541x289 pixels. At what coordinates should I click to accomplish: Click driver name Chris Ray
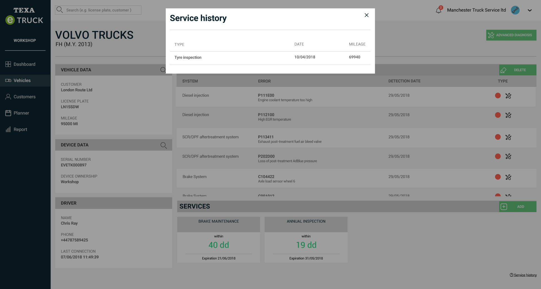69,223
